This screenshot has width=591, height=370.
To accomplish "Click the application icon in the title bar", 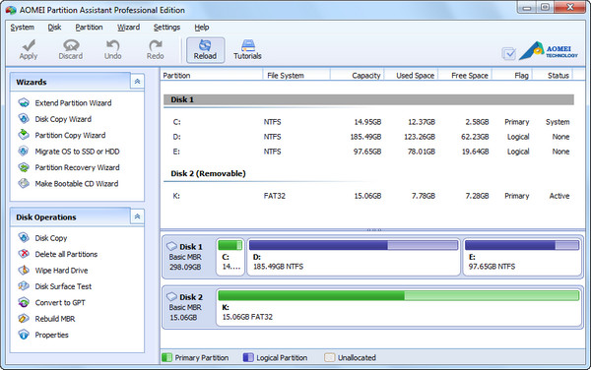I will point(11,10).
